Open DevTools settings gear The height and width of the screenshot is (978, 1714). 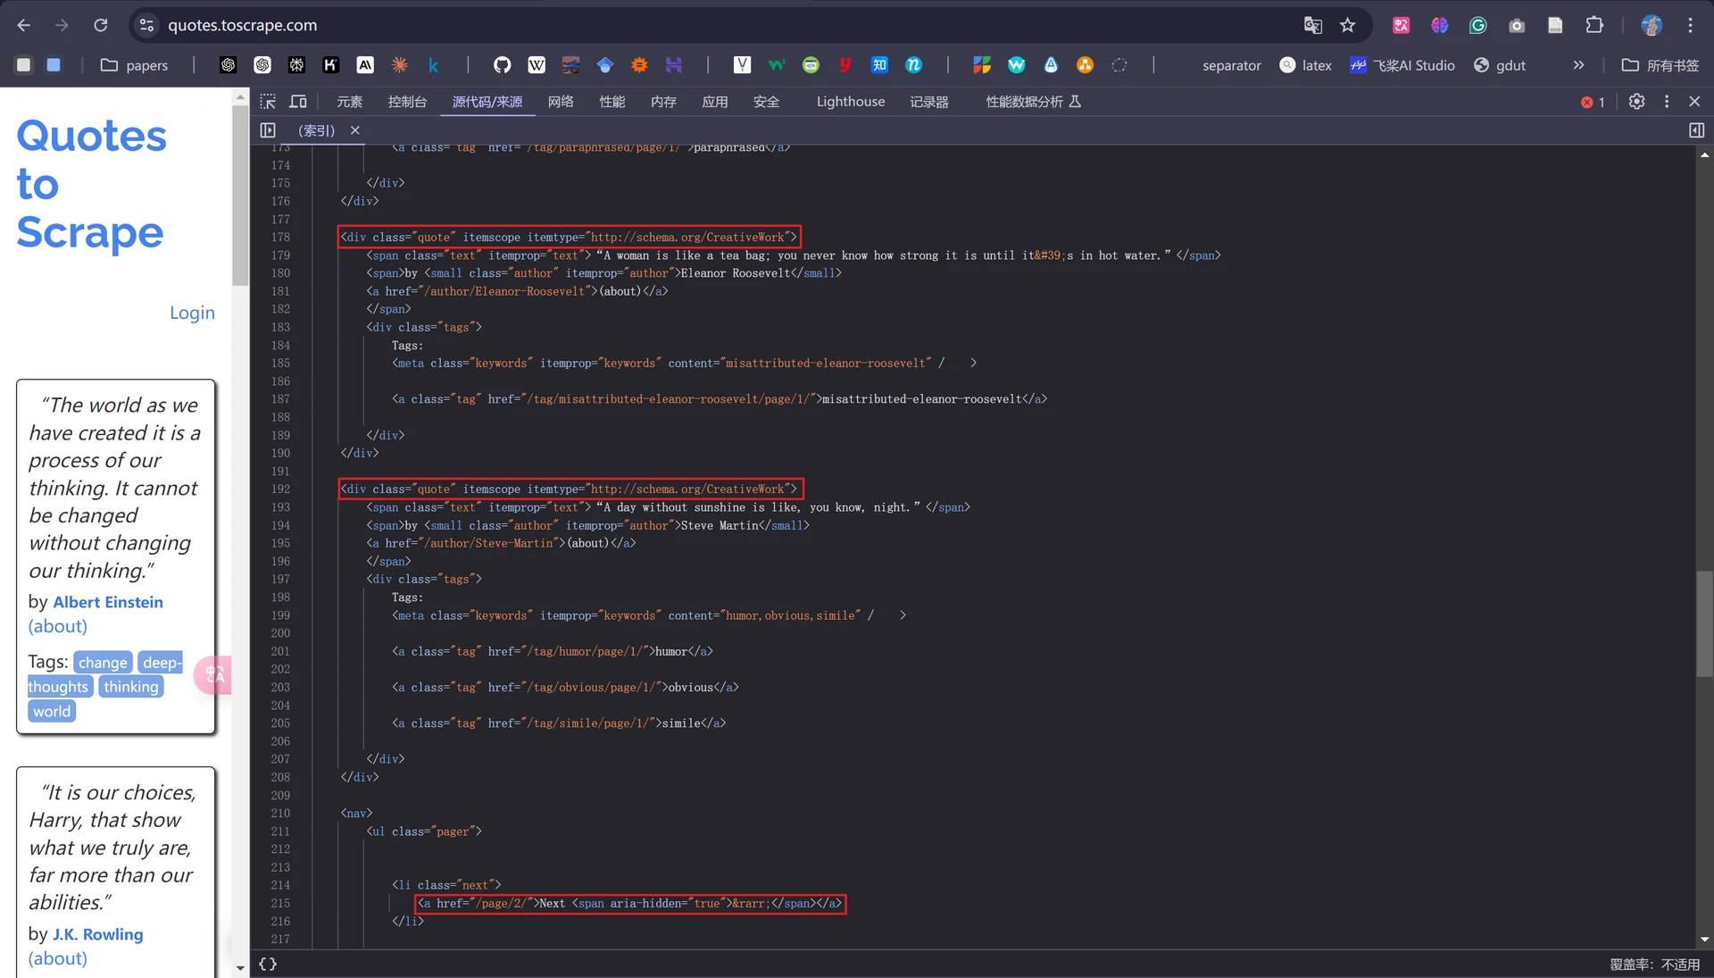[x=1636, y=102]
